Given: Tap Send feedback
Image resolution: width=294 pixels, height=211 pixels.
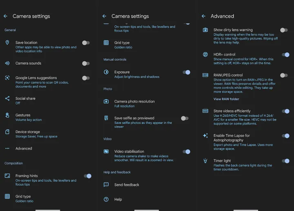Looking at the screenshot, I should pyautogui.click(x=127, y=185).
